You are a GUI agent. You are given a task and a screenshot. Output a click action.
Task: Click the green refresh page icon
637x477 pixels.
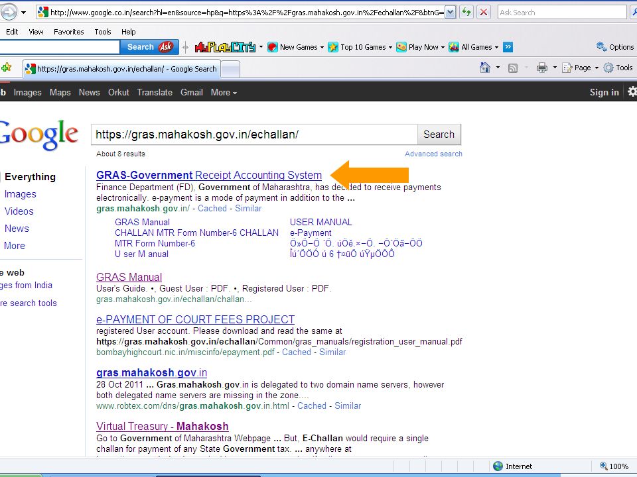pos(466,12)
